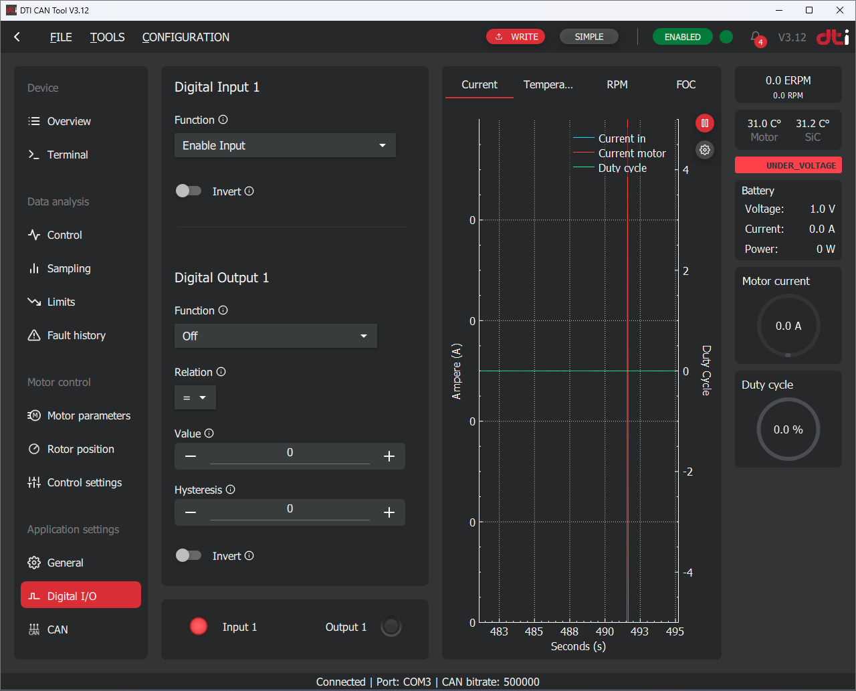Switch the SIMPLE mode button
This screenshot has height=691, width=856.
click(x=589, y=37)
